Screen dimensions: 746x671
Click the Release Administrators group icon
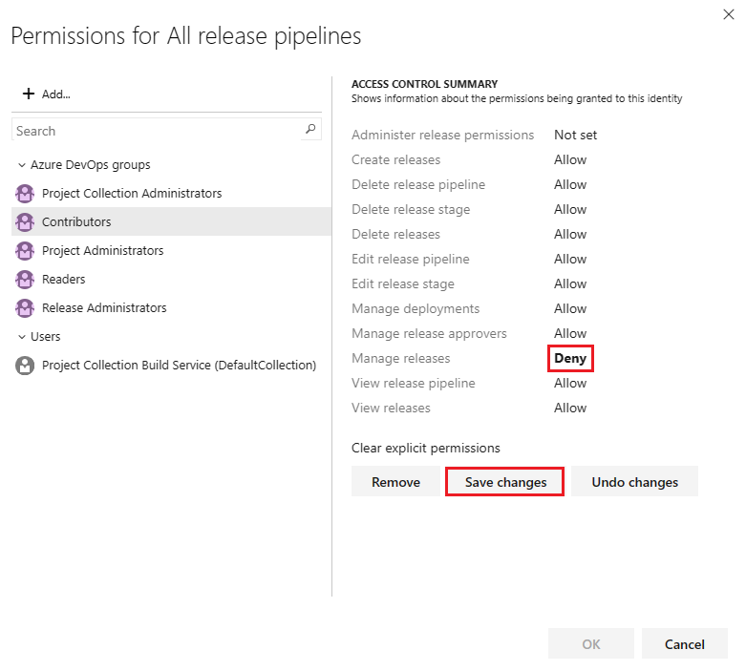click(25, 308)
